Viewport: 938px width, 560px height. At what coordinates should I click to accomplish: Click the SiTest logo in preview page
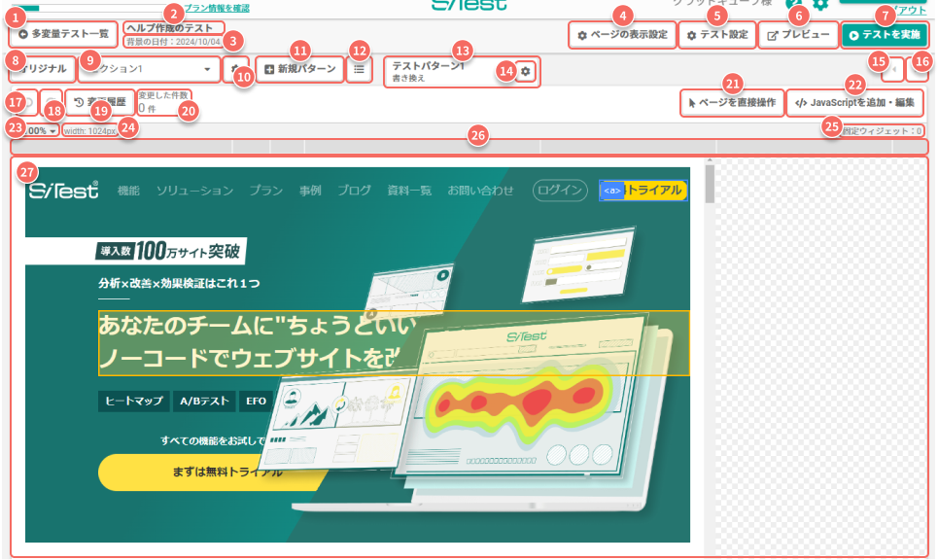tap(63, 190)
